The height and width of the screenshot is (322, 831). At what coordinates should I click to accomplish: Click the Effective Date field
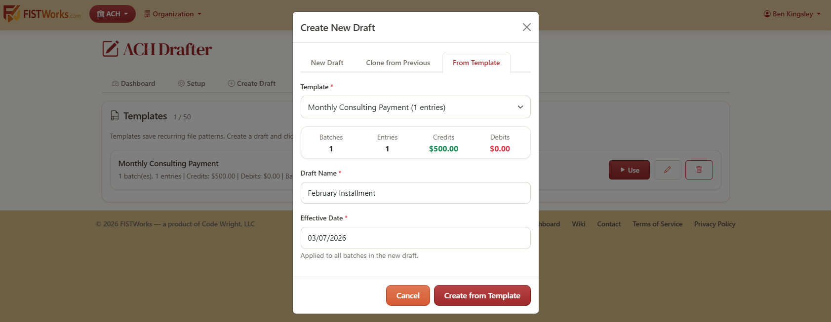(x=415, y=238)
